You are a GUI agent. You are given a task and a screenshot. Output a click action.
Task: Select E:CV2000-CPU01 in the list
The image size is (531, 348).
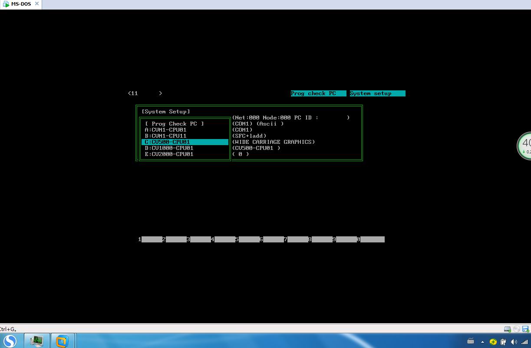point(169,154)
